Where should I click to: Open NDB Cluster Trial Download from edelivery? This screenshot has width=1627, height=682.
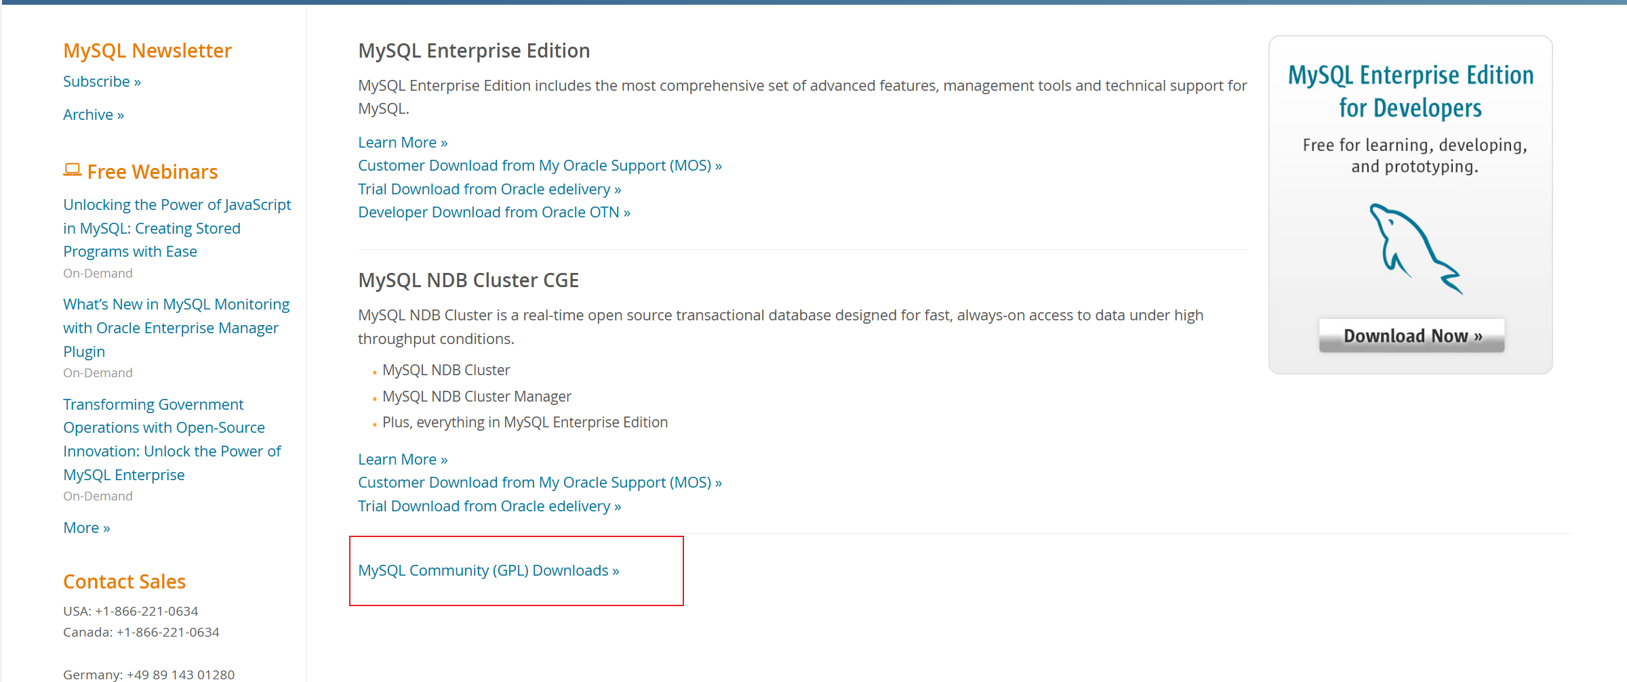click(x=489, y=507)
